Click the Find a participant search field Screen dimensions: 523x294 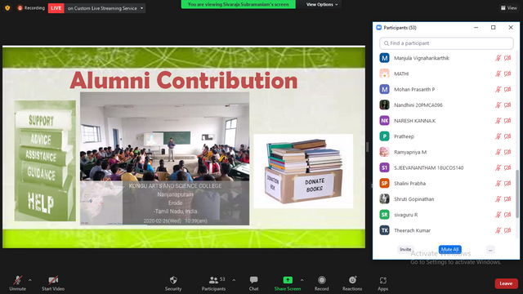click(446, 43)
